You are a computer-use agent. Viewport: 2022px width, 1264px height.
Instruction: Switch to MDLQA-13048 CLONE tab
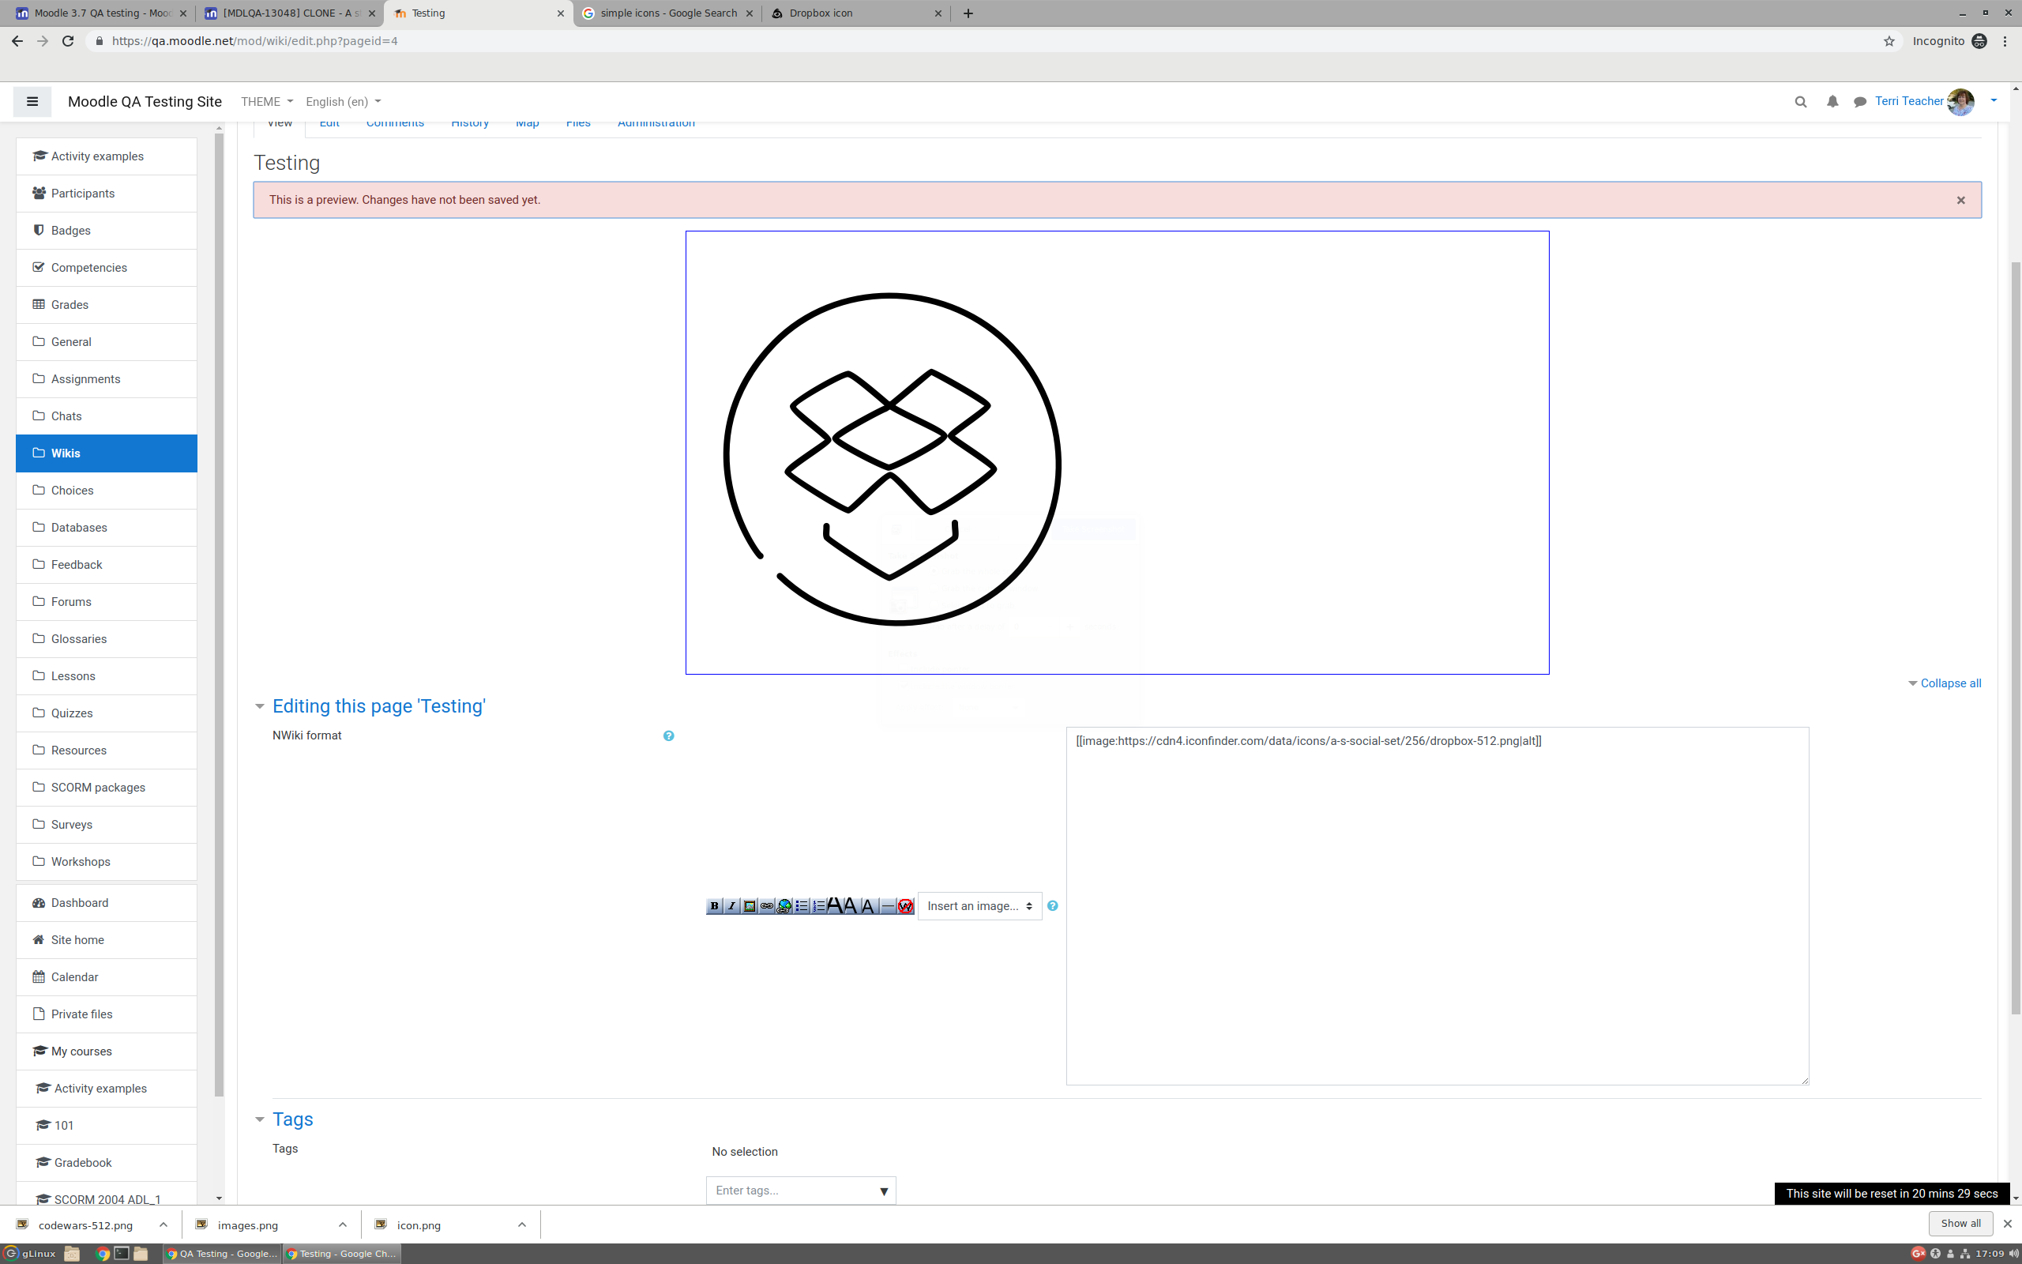point(289,13)
